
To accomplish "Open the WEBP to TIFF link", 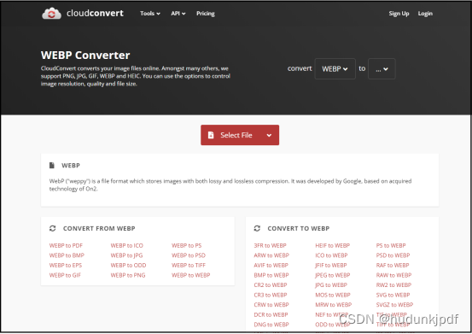I will tap(189, 266).
